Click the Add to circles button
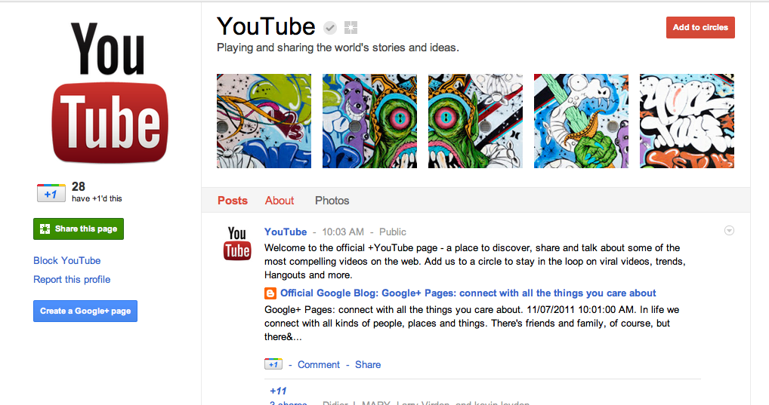 click(x=700, y=27)
